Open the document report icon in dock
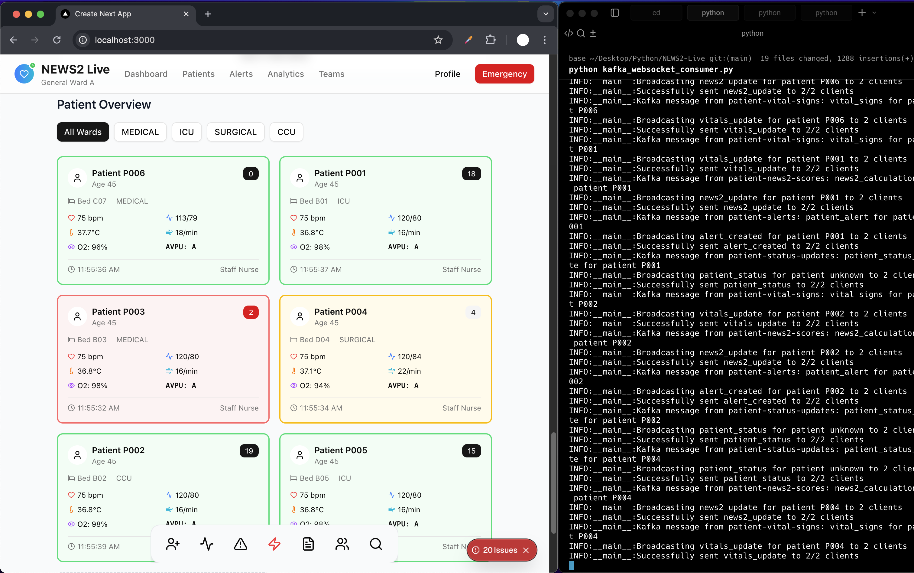The width and height of the screenshot is (914, 573). click(308, 544)
